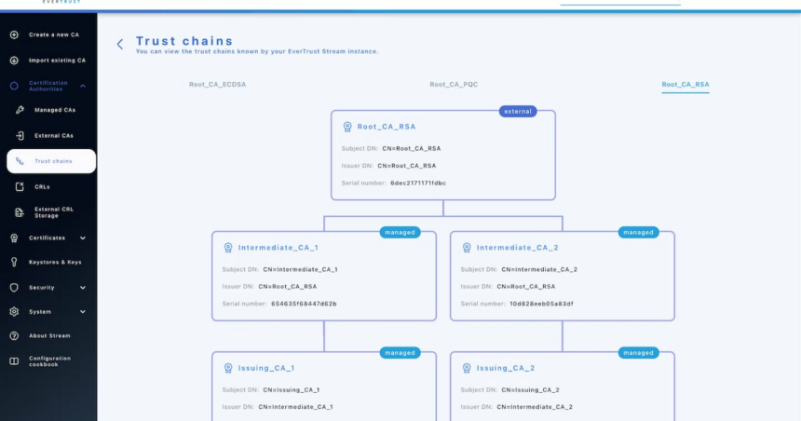Open External CRL Storage page
Image resolution: width=801 pixels, height=421 pixels.
(x=55, y=212)
